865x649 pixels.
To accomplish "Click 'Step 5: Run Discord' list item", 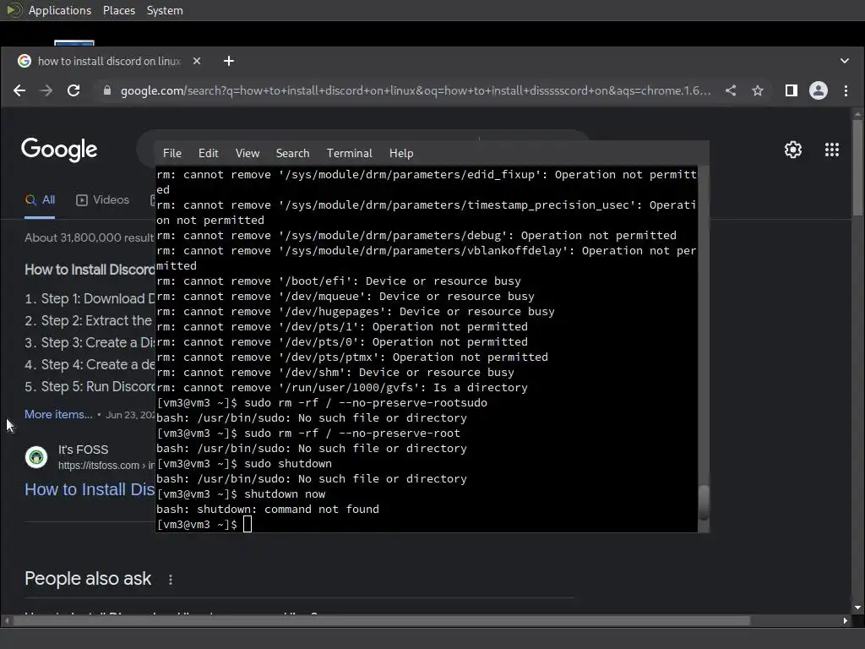I will (x=90, y=386).
